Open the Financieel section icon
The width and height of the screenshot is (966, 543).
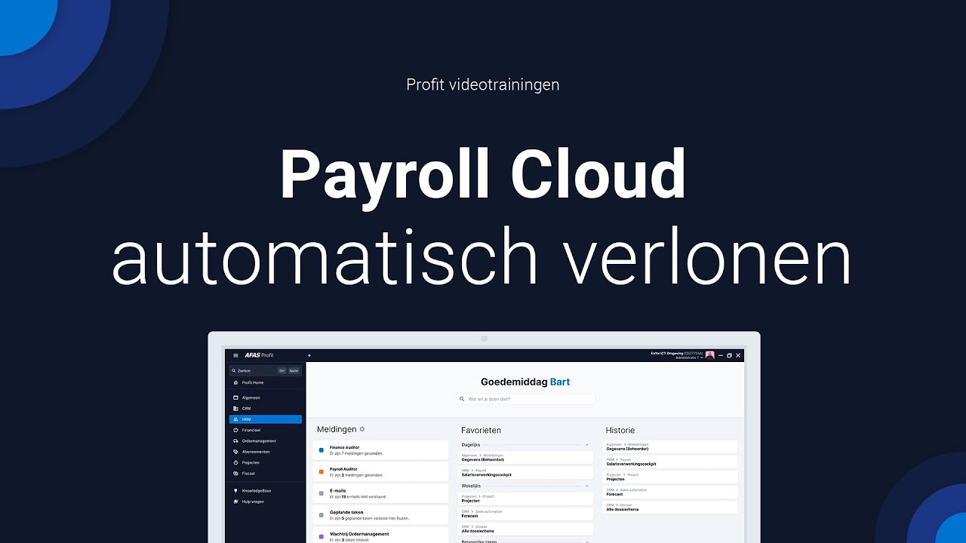235,430
